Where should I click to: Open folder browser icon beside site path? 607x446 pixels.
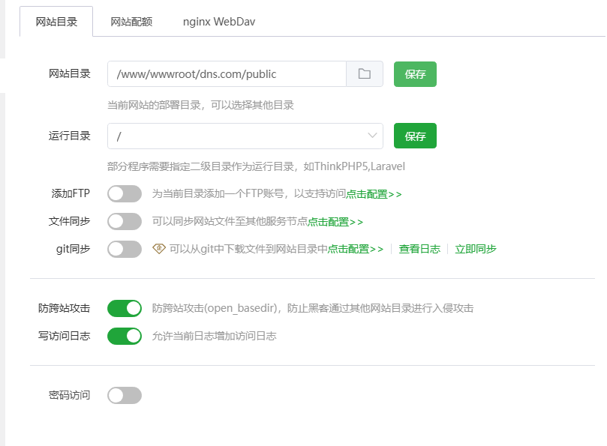click(x=365, y=74)
